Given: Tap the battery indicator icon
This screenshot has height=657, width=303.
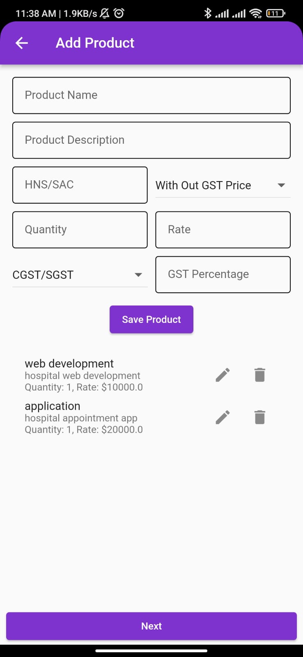Looking at the screenshot, I should coord(275,13).
